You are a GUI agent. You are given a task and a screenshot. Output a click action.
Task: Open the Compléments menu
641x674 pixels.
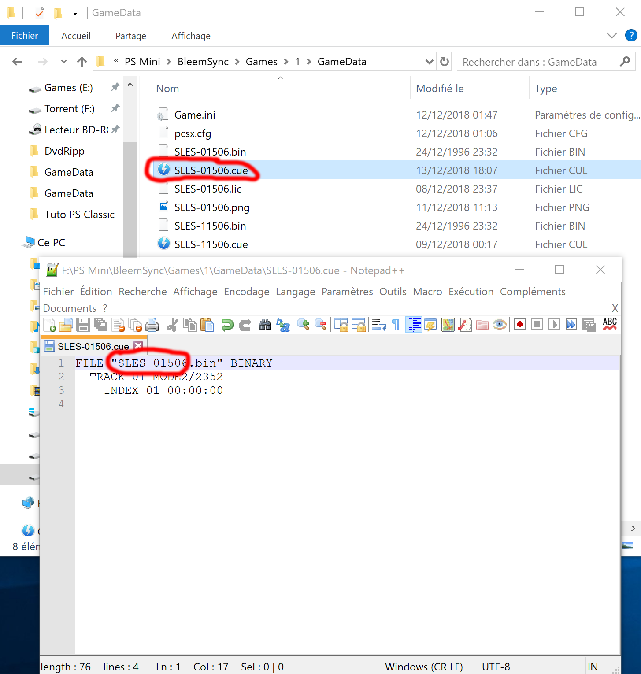click(533, 292)
